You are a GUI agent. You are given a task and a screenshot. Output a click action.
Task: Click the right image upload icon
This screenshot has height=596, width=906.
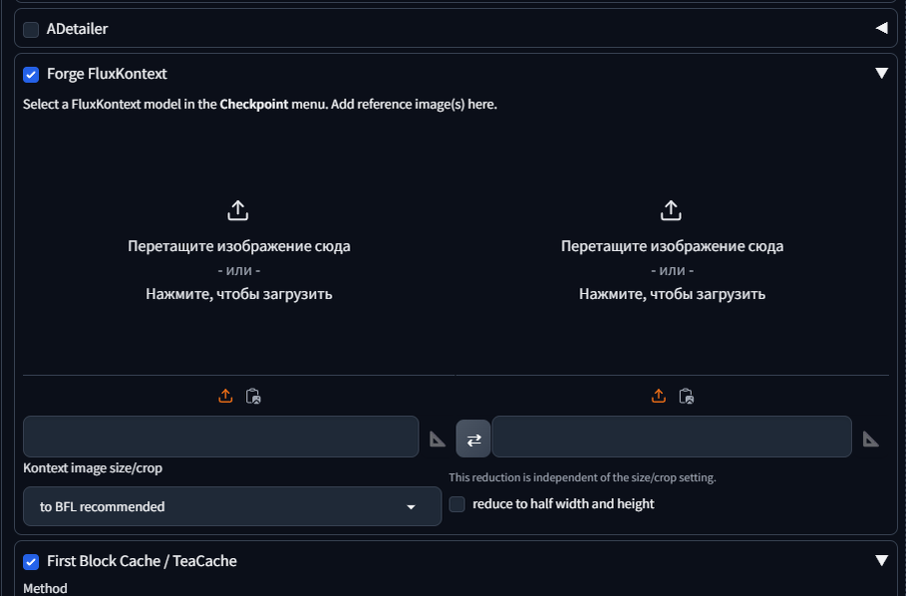pyautogui.click(x=659, y=396)
